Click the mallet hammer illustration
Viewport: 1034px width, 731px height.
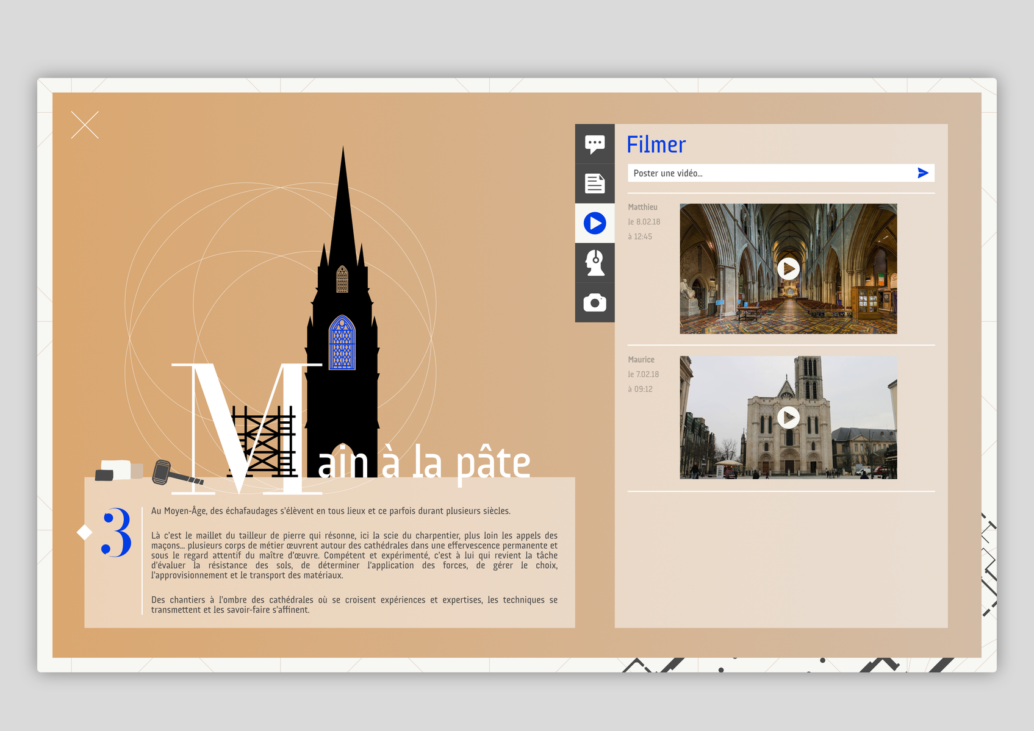click(x=176, y=474)
